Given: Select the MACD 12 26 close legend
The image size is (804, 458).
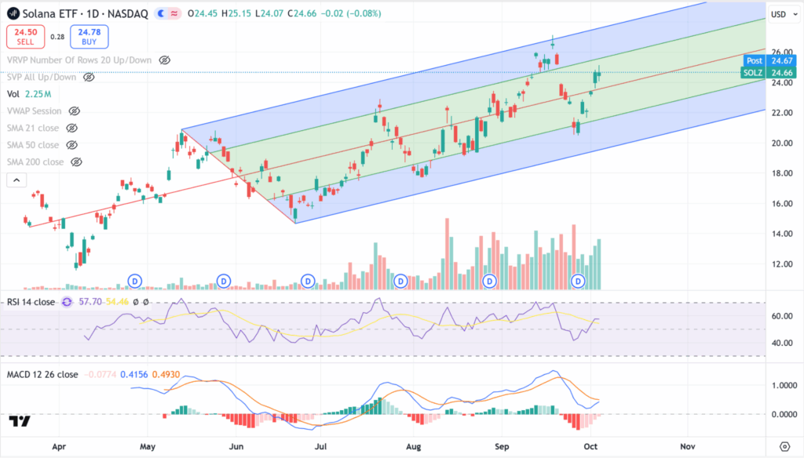Looking at the screenshot, I should tap(42, 375).
